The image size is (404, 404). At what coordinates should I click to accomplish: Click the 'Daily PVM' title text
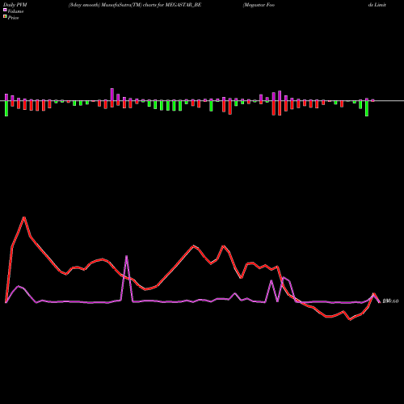click(15, 5)
